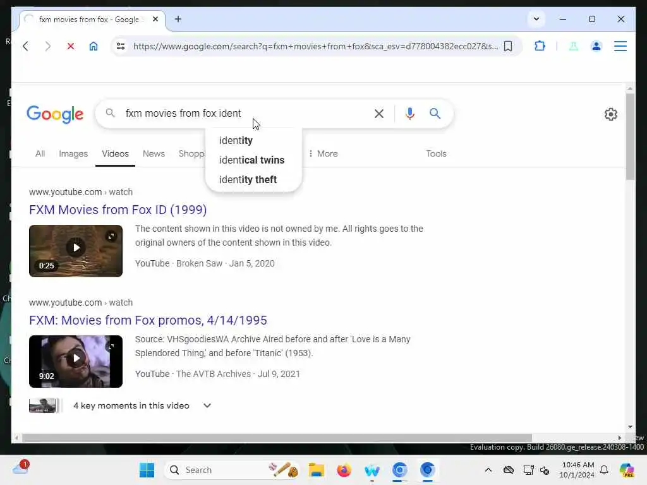Image resolution: width=647 pixels, height=485 pixels.
Task: Close the fxm movies from fox tab
Action: [155, 19]
